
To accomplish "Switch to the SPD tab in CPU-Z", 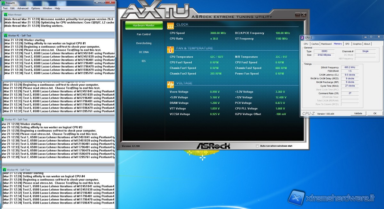I will (347, 44).
